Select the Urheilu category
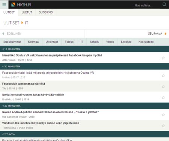 tap(95, 42)
